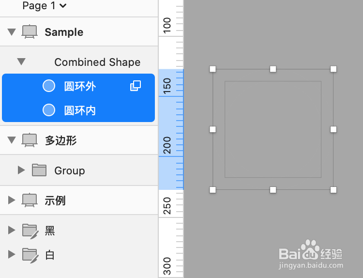Click the bottom-right resize handle of selection
This screenshot has width=363, height=278.
tap(333, 190)
